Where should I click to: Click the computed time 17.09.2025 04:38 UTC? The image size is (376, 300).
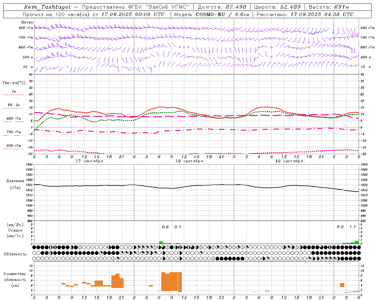322,14
